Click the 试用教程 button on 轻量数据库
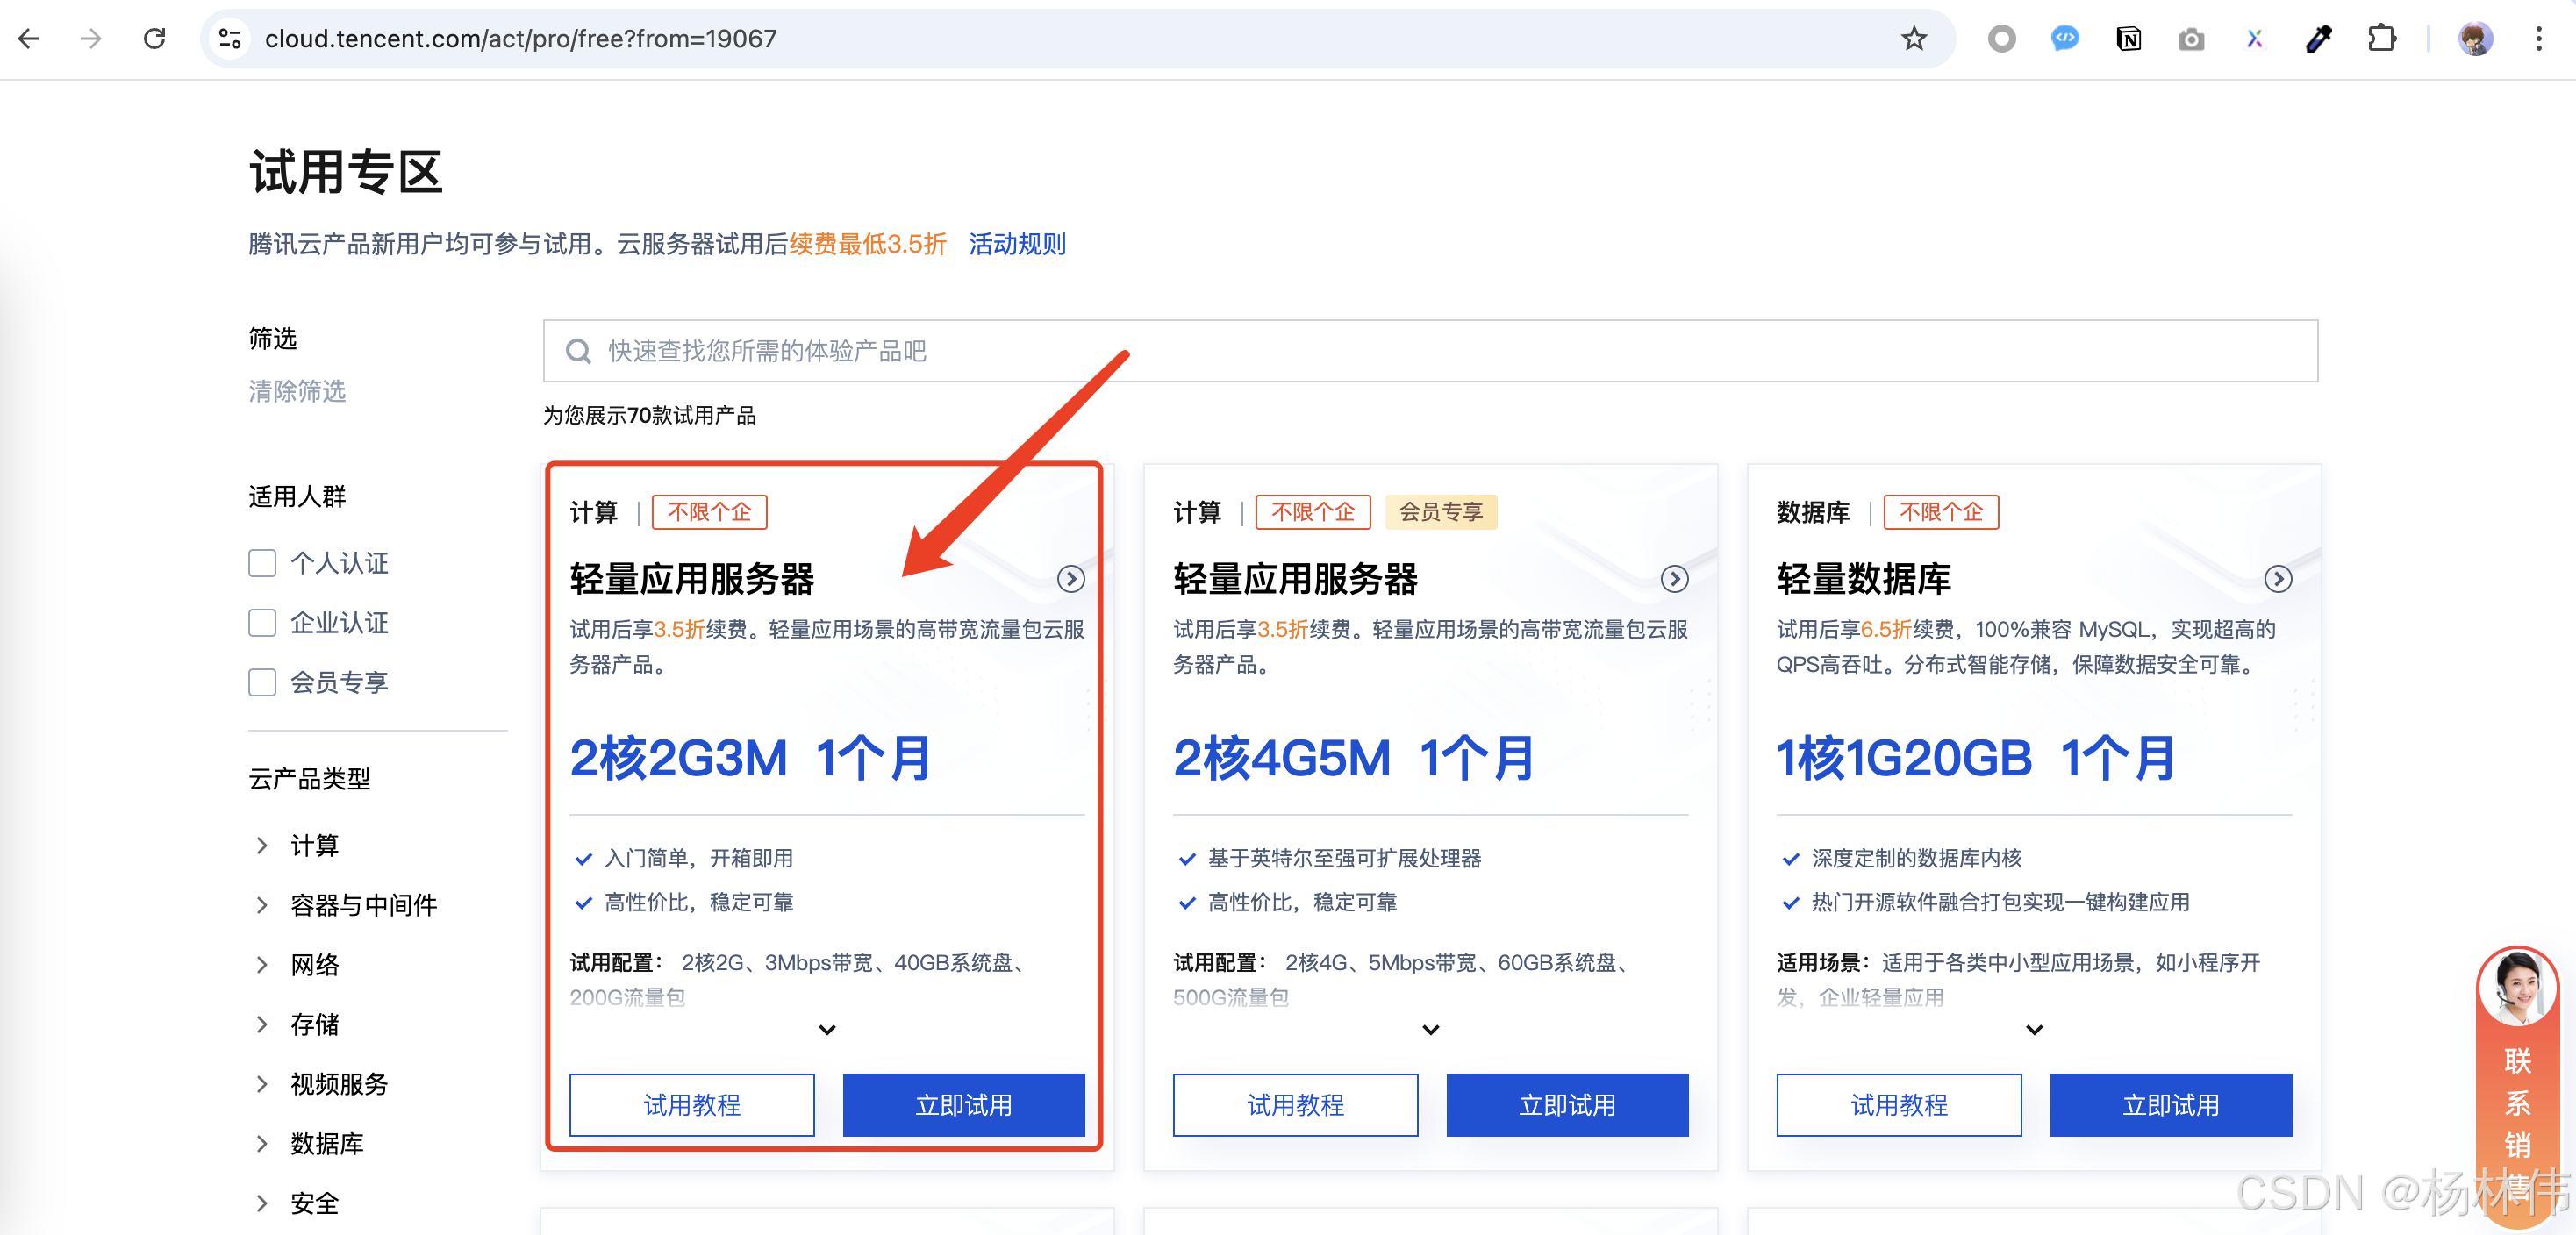Image resolution: width=2576 pixels, height=1235 pixels. [1898, 1104]
